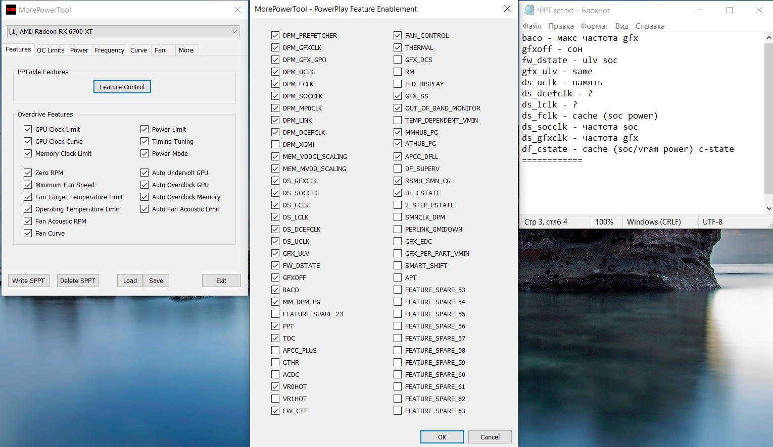Toggle the VR0HOT checkbox
773x447 pixels.
pos(275,386)
